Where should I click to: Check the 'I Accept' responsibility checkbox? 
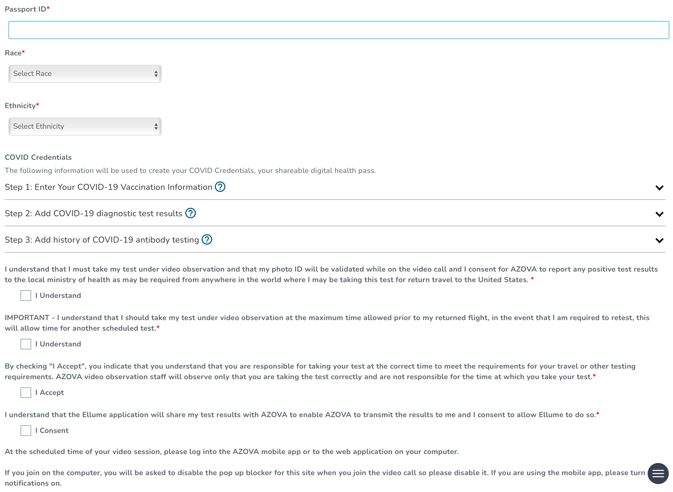pyautogui.click(x=25, y=393)
